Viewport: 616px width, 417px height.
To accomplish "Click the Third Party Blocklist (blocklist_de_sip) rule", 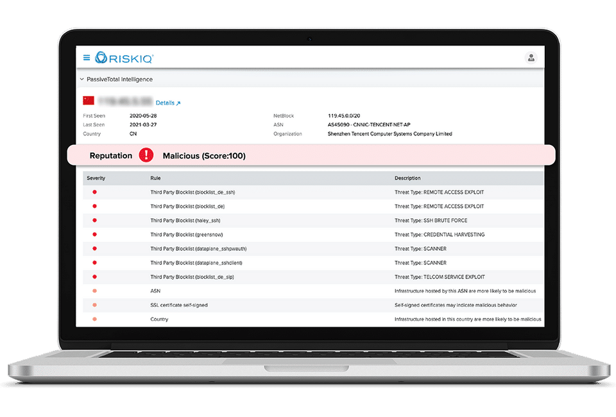I will point(192,277).
